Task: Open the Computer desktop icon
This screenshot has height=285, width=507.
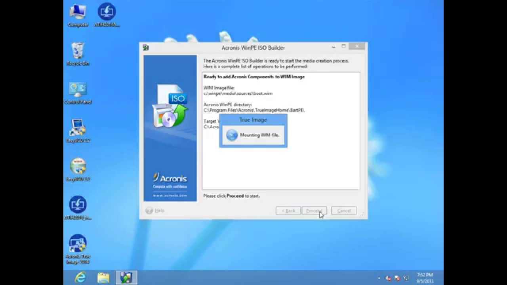Action: (x=78, y=16)
